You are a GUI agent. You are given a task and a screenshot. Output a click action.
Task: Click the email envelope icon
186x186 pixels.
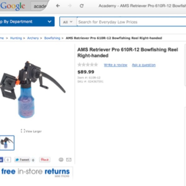pyautogui.click(x=69, y=160)
